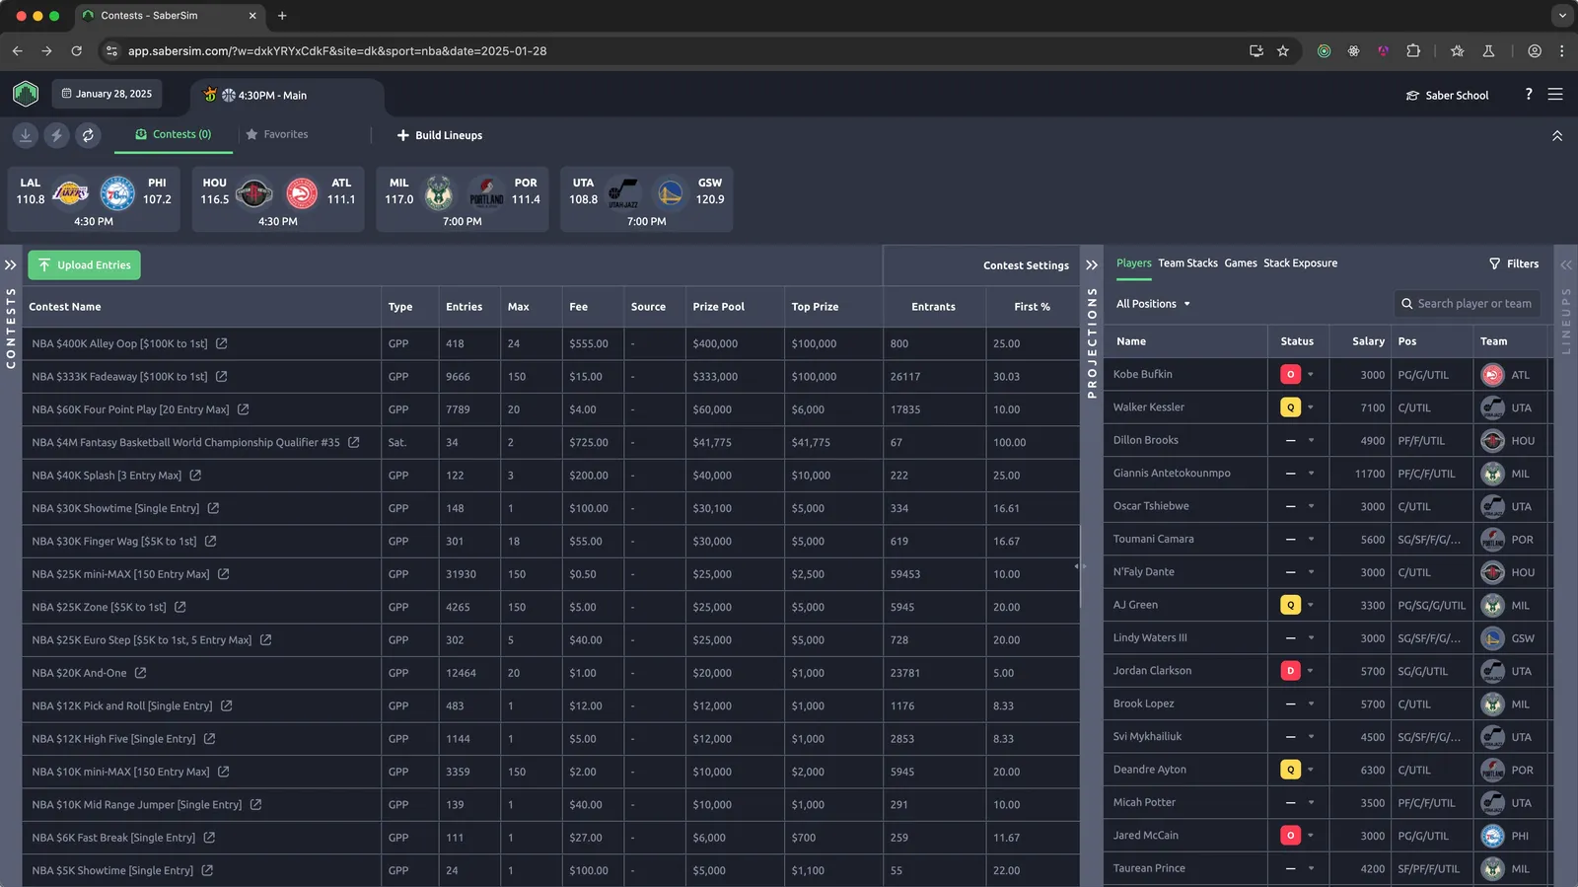The image size is (1578, 887).
Task: Reload the browser page
Action: point(77,51)
